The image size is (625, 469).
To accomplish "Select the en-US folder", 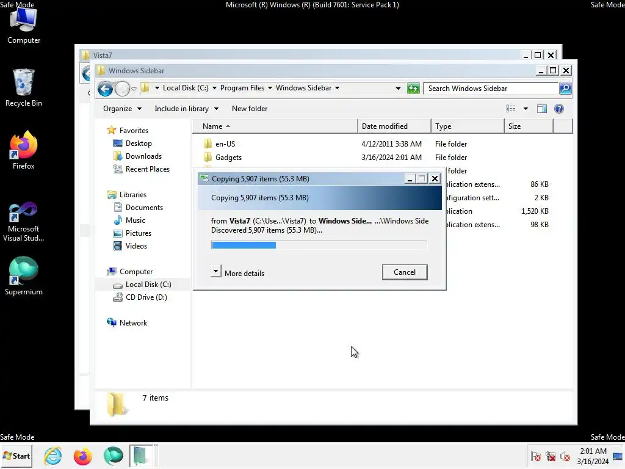I will tap(225, 144).
